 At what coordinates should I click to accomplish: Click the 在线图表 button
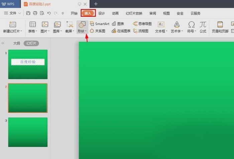point(121,31)
